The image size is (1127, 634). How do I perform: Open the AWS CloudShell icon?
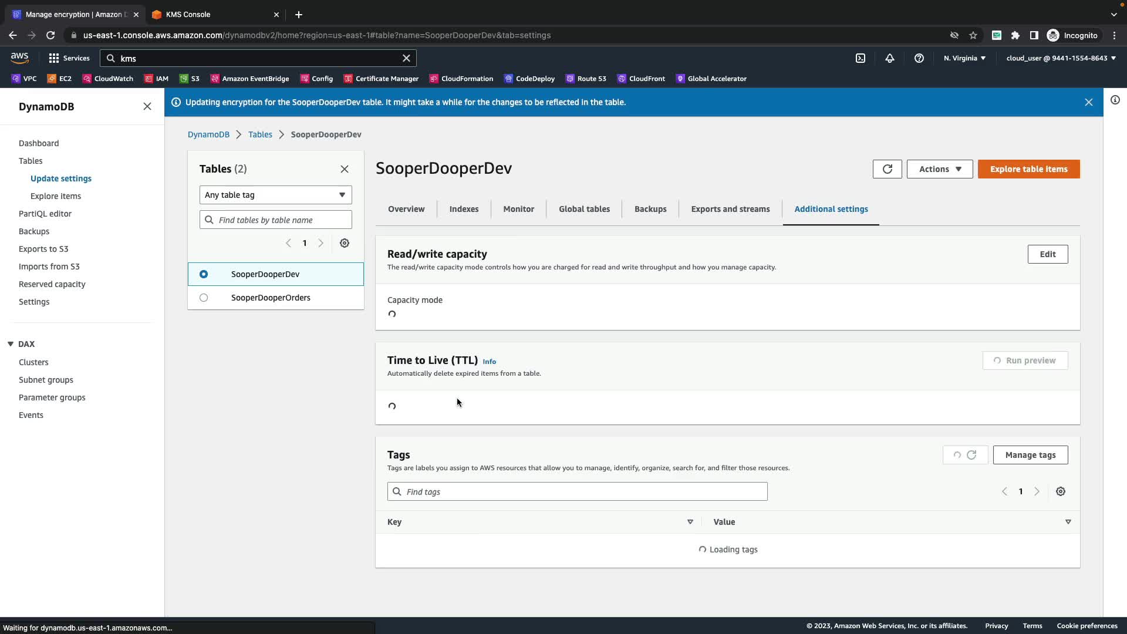pyautogui.click(x=860, y=58)
